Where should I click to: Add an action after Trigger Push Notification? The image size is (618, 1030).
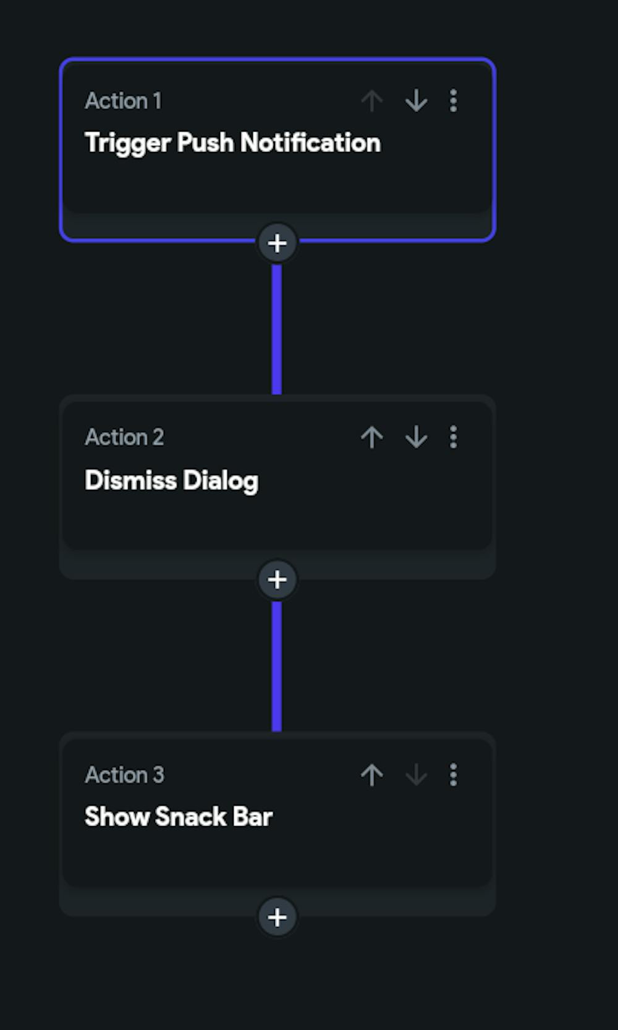[x=277, y=243]
